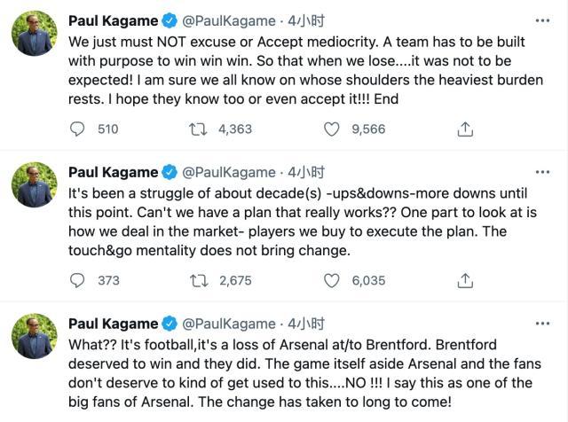Reply to the mediocrity tweet
The height and width of the screenshot is (422, 568).
78,129
